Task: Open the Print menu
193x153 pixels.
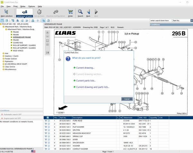Action: pyautogui.click(x=15, y=6)
